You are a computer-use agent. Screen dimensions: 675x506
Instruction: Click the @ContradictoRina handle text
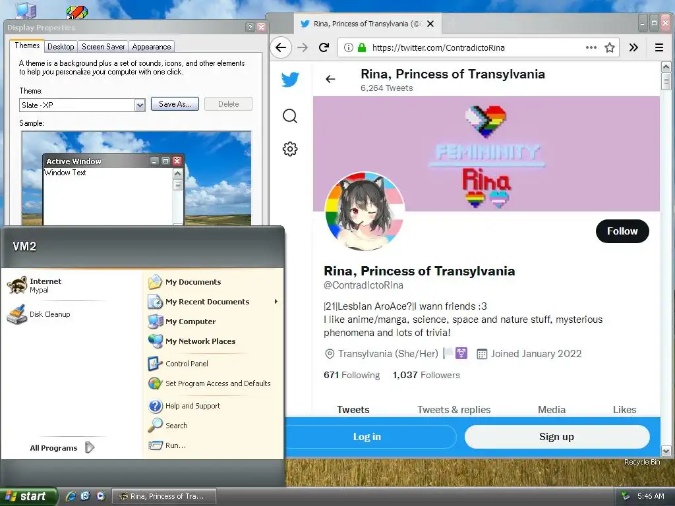pos(363,285)
